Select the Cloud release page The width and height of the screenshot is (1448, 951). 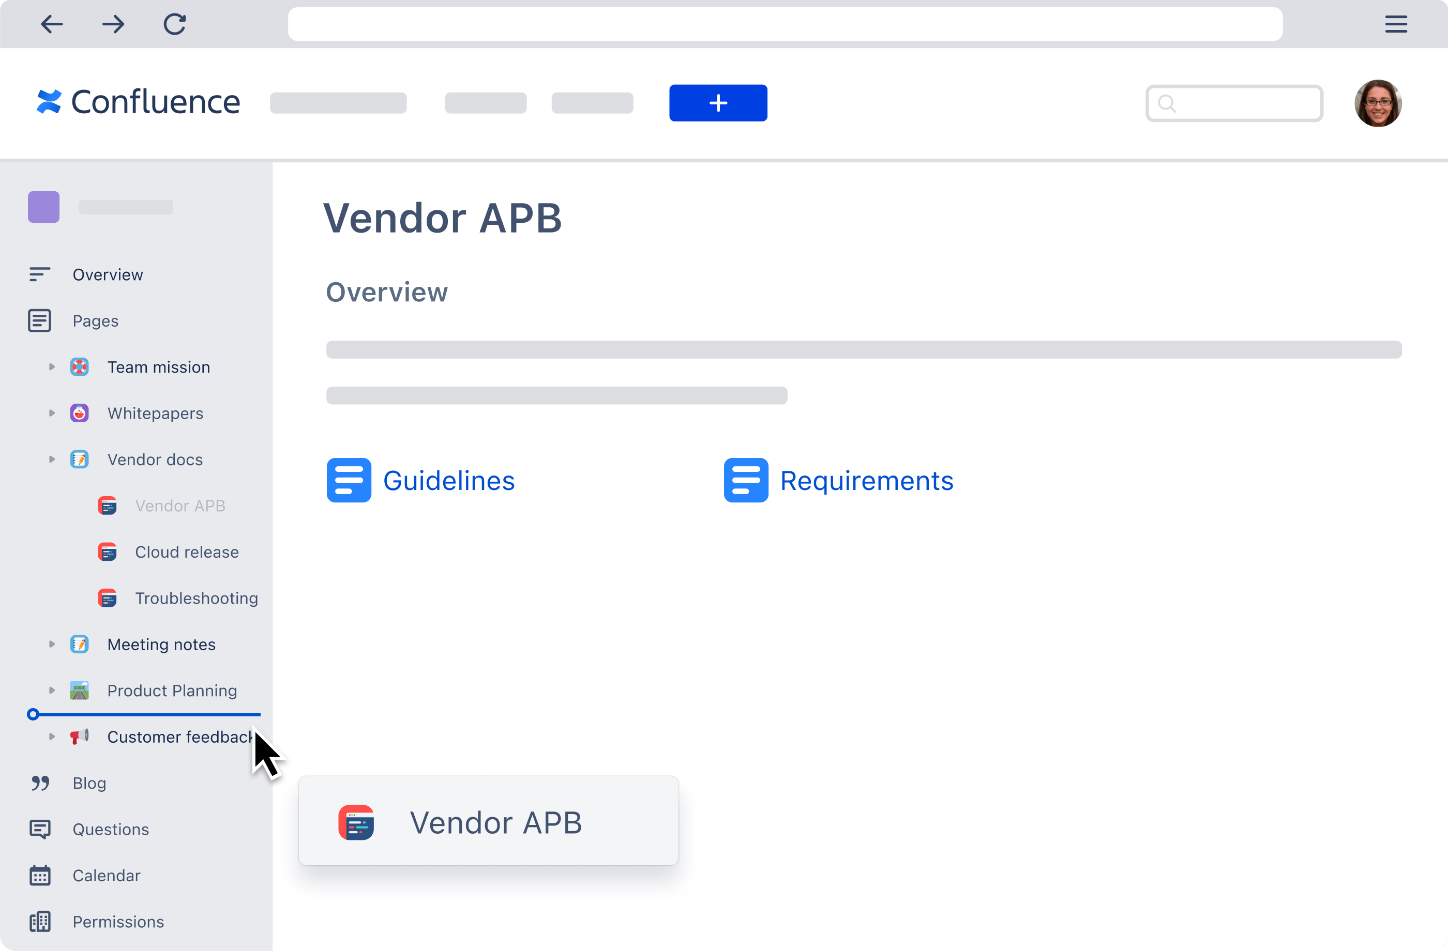(x=187, y=552)
